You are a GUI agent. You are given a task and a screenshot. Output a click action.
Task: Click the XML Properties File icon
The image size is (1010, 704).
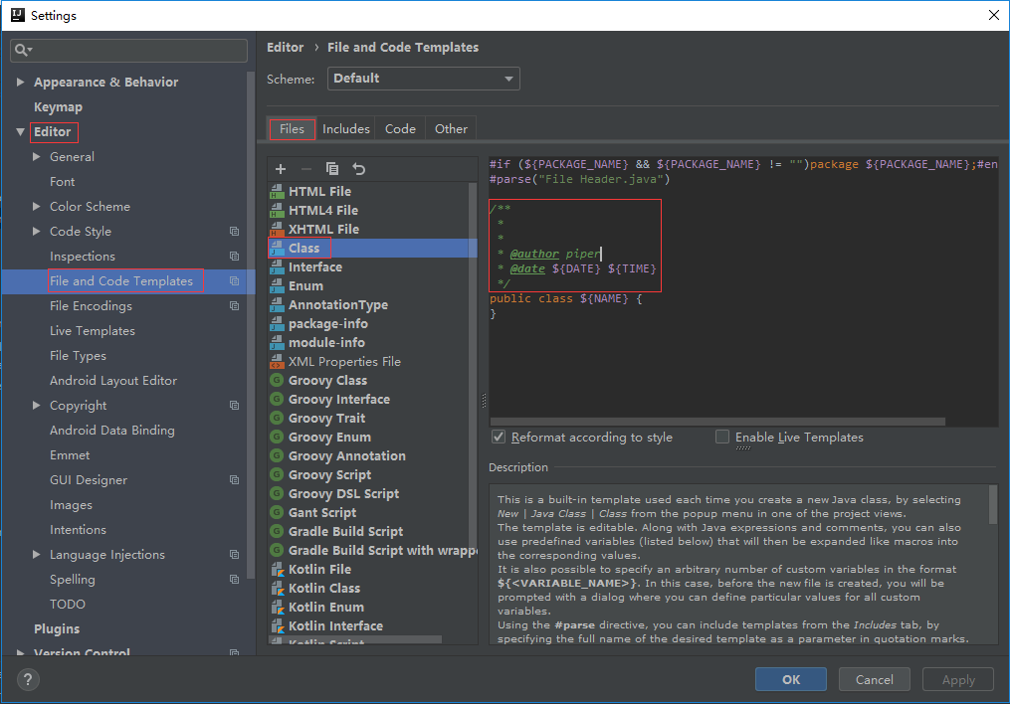point(277,362)
